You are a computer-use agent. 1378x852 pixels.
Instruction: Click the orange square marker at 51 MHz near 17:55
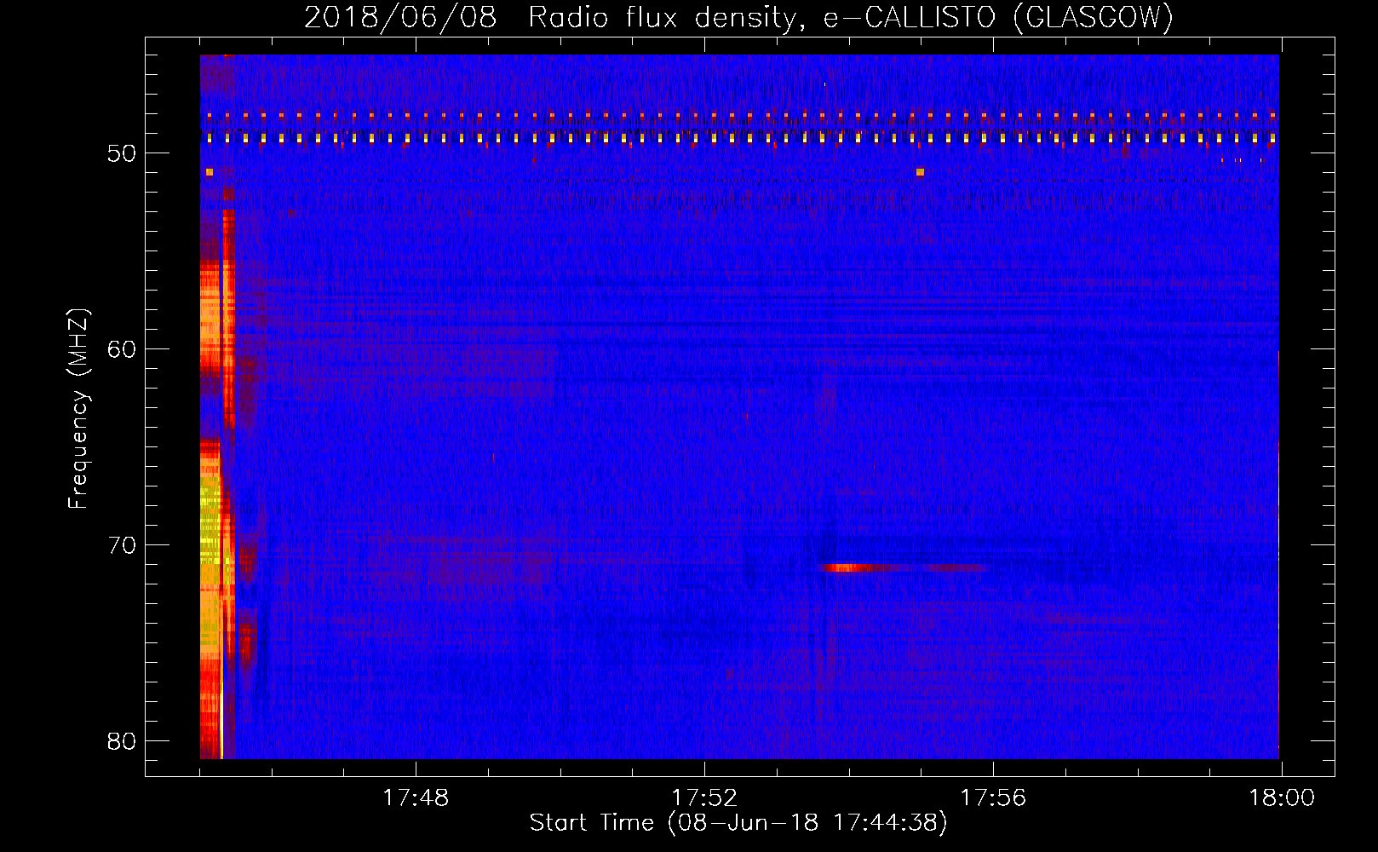(x=920, y=172)
